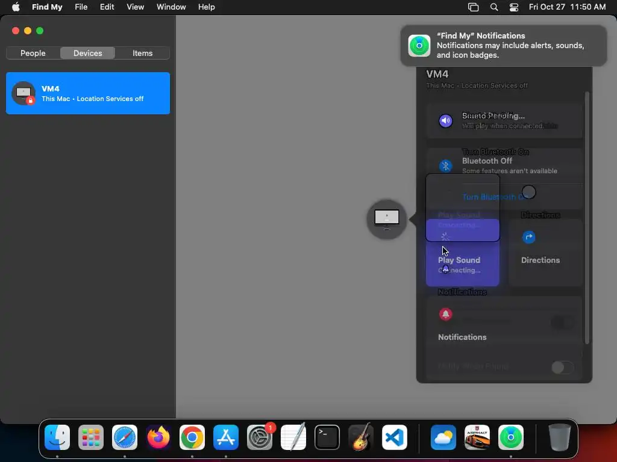The height and width of the screenshot is (462, 617).
Task: Open the Window menu
Action: pyautogui.click(x=171, y=7)
